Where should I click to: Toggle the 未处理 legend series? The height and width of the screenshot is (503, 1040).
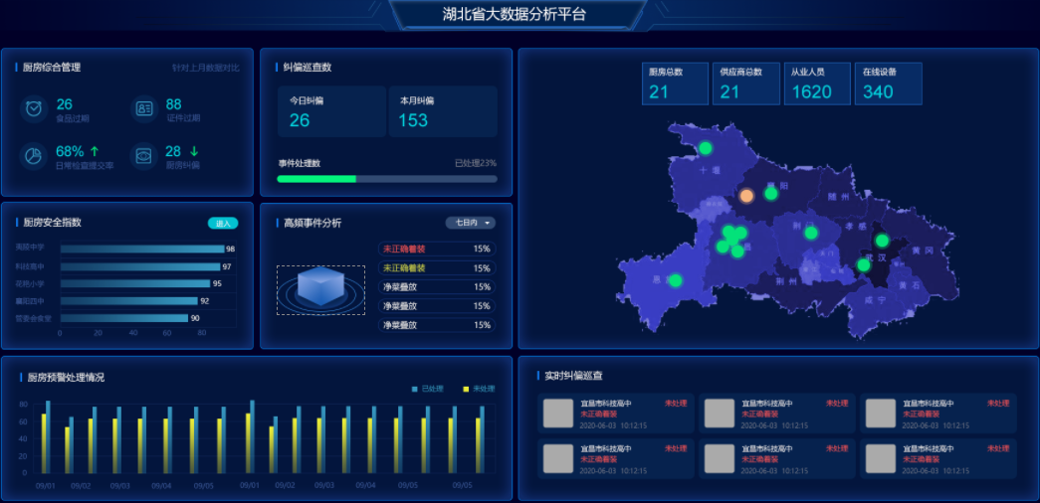479,389
